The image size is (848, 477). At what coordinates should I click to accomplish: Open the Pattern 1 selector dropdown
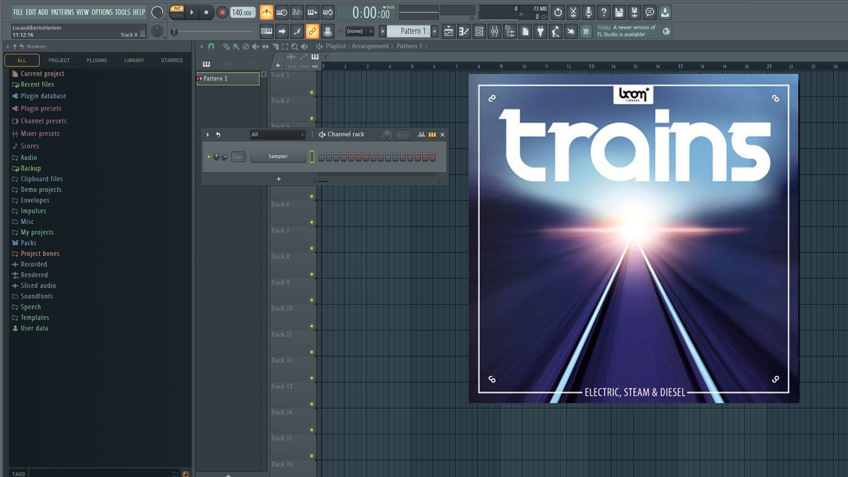tap(408, 32)
